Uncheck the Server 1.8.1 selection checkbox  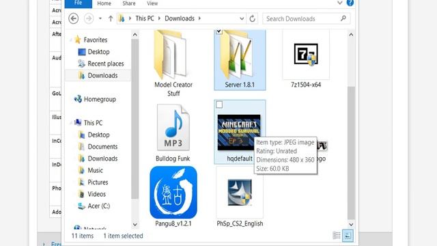tap(219, 31)
